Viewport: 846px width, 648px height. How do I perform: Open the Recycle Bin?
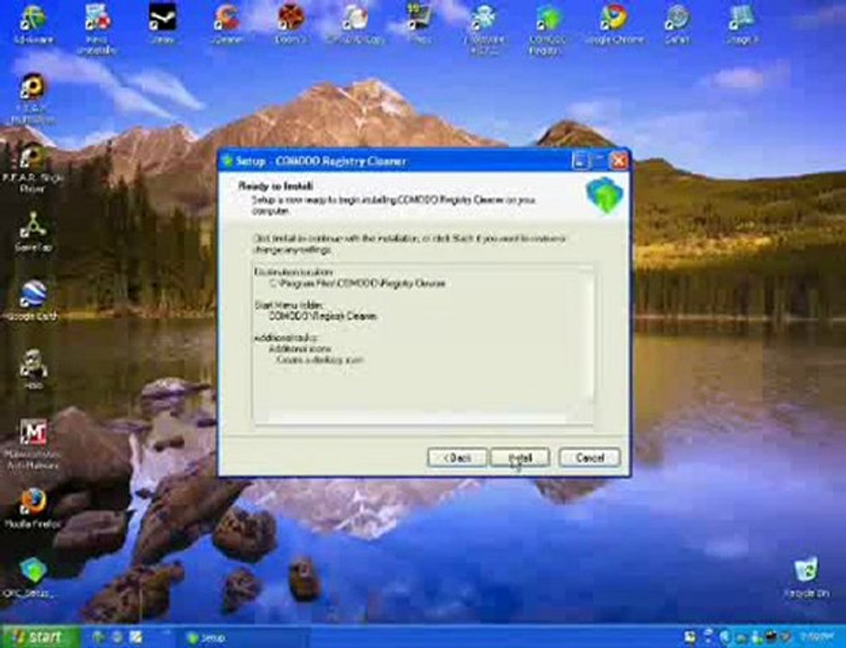coord(806,578)
